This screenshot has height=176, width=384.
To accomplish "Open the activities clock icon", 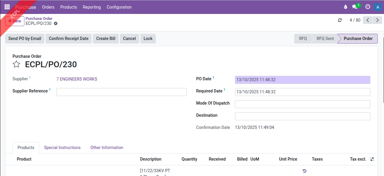I will 368,7.
